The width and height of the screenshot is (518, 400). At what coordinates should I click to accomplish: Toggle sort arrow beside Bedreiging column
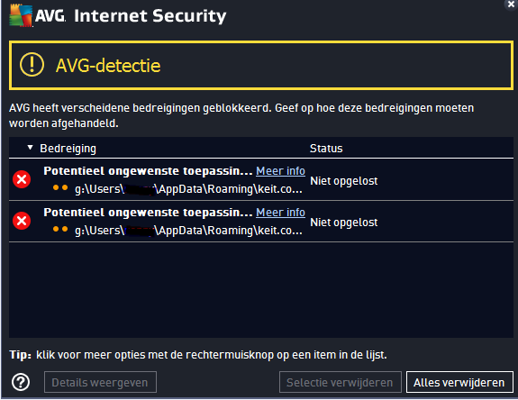(30, 148)
